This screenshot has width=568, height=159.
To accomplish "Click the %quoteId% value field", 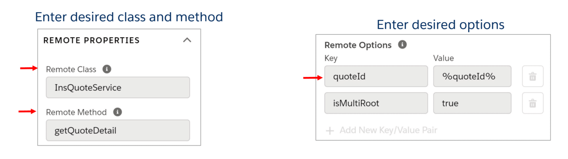I will pyautogui.click(x=472, y=77).
